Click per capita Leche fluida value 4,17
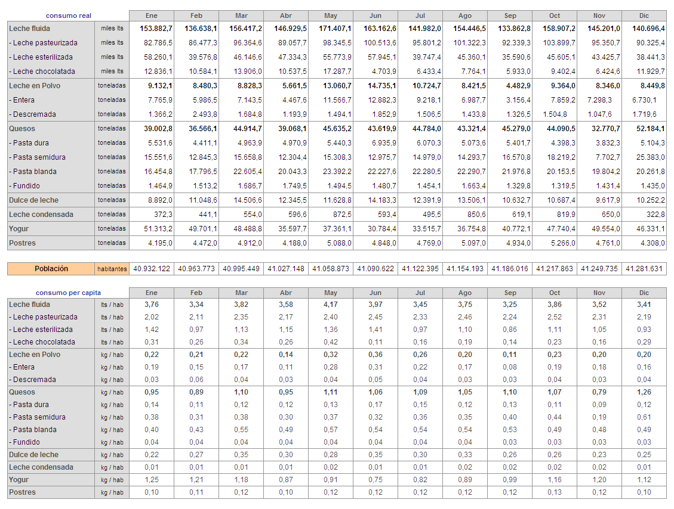674x509 pixels. click(331, 305)
